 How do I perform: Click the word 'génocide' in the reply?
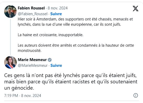23,88
